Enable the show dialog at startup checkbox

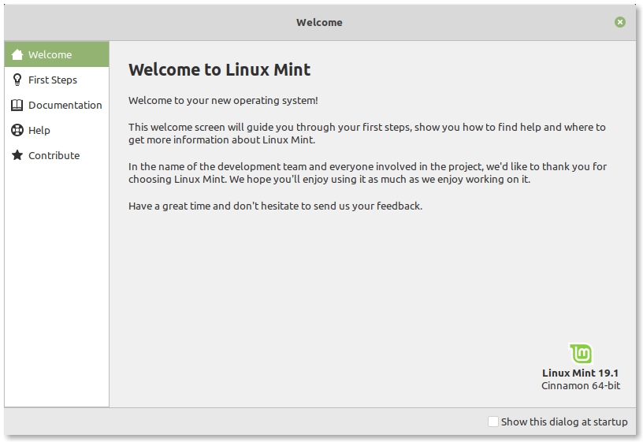(x=493, y=422)
